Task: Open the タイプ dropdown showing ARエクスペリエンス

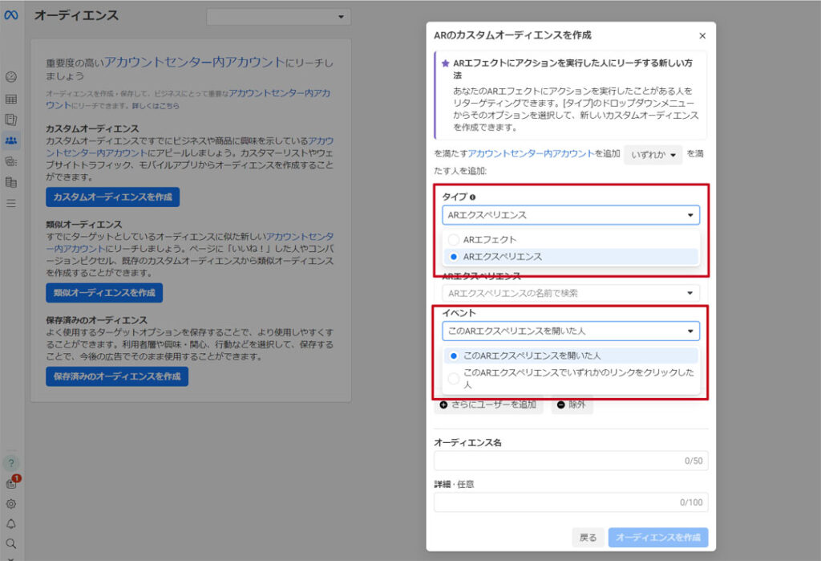Action: pyautogui.click(x=569, y=214)
